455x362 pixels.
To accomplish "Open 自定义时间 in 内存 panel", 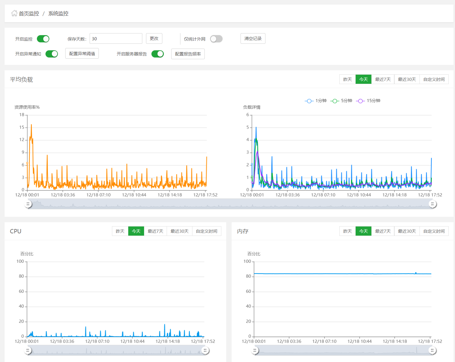I will coord(434,231).
